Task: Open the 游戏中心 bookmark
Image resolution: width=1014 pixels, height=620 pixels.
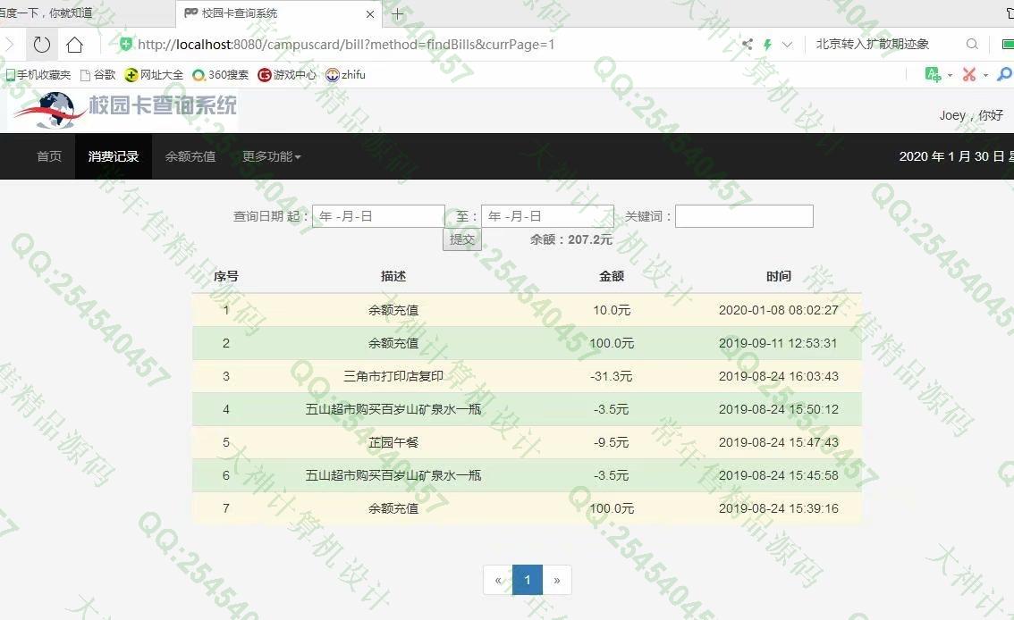Action: [287, 75]
